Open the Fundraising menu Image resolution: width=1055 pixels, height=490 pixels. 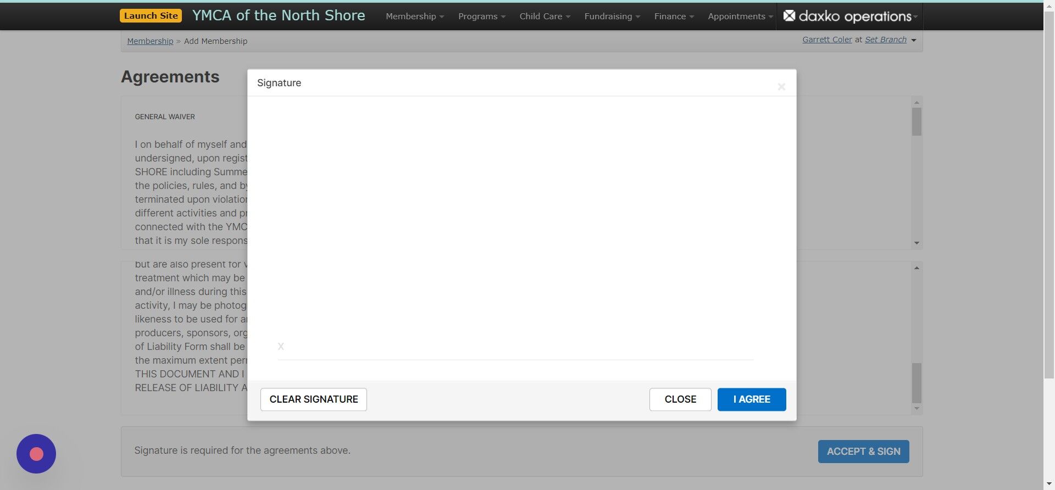tap(612, 16)
